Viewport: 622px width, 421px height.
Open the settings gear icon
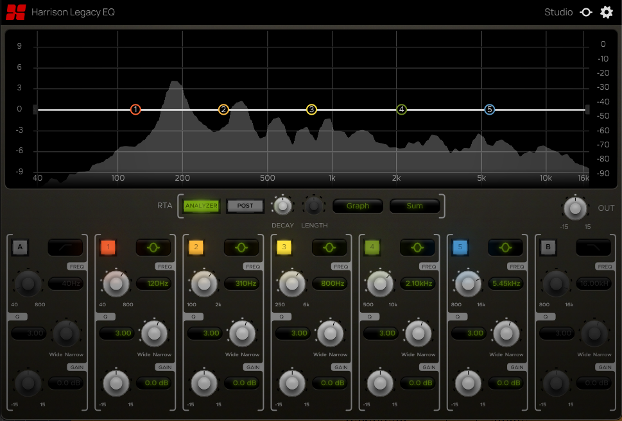pos(606,12)
